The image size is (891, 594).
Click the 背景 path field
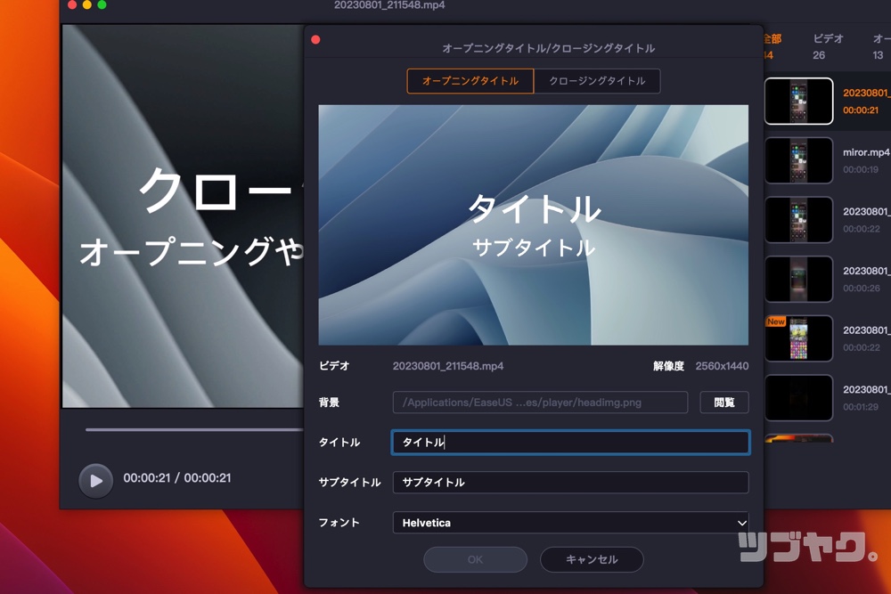coord(540,402)
